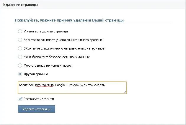Select the "У меня есть другая страница" radio button

(20, 31)
